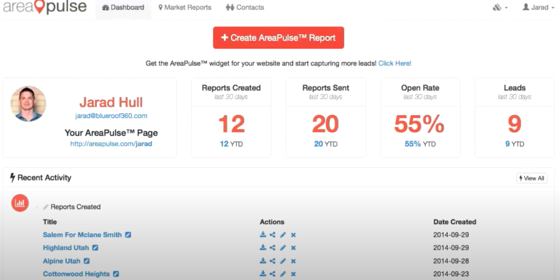Share the Cottonwood Heights report
This screenshot has width=560, height=280.
[272, 273]
